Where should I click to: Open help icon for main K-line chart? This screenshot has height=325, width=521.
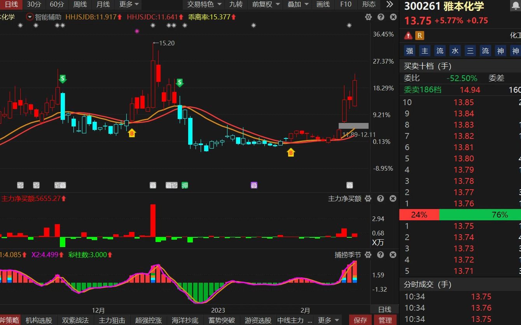click(x=381, y=17)
